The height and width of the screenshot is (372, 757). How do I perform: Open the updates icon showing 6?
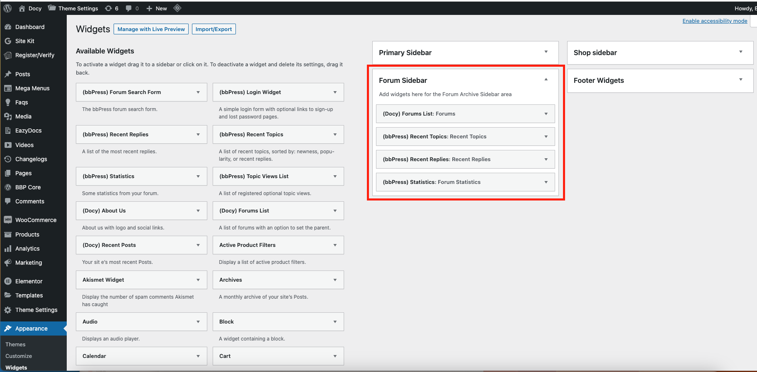[x=109, y=8]
